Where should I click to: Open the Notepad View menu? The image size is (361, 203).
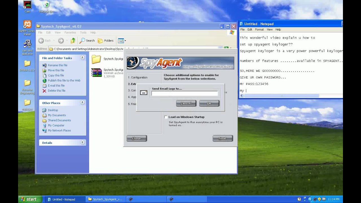270,29
